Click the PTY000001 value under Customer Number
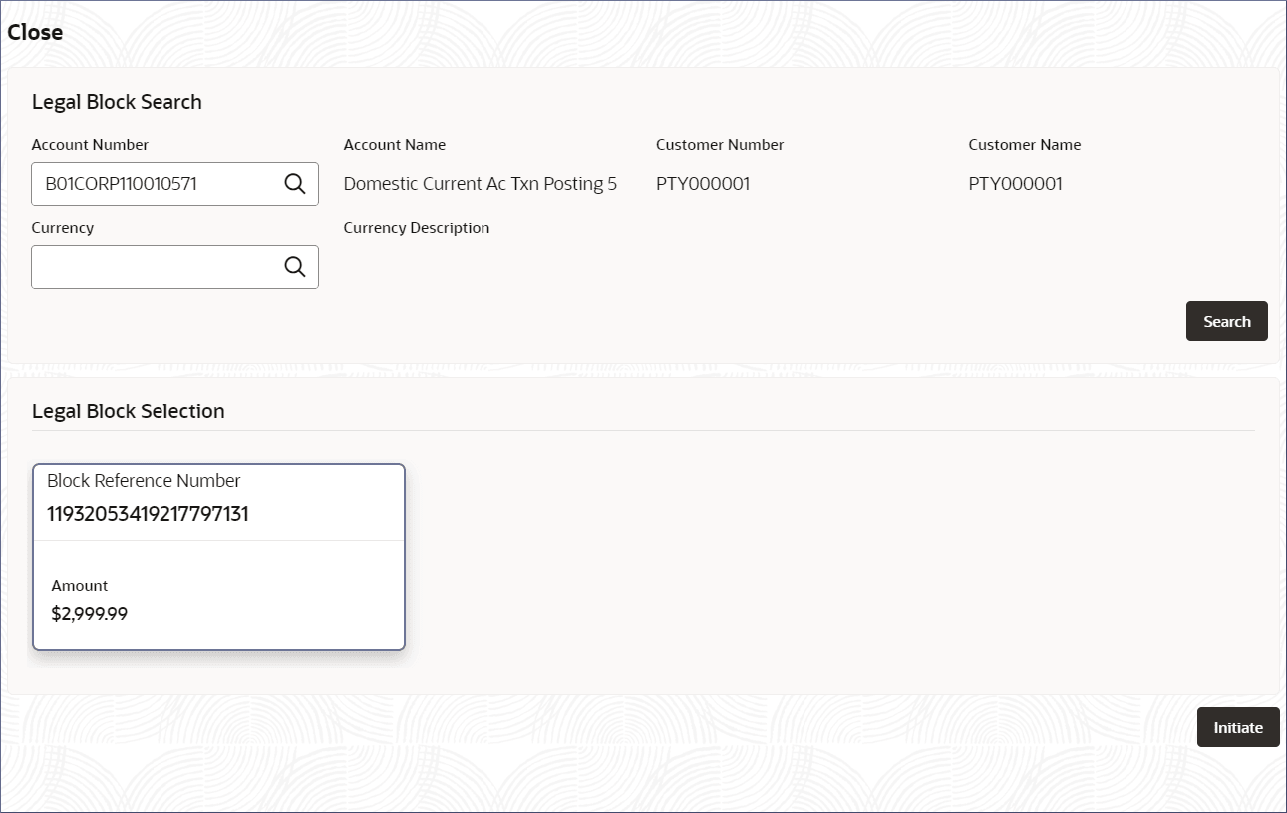 tap(703, 184)
